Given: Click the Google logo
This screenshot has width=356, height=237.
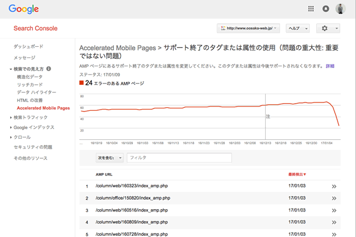Looking at the screenshot, I should coord(24,9).
